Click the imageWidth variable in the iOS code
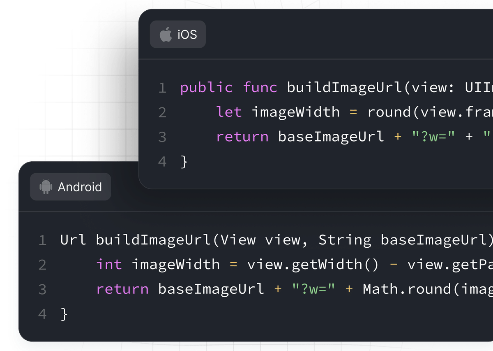Image resolution: width=493 pixels, height=351 pixels. click(x=297, y=112)
